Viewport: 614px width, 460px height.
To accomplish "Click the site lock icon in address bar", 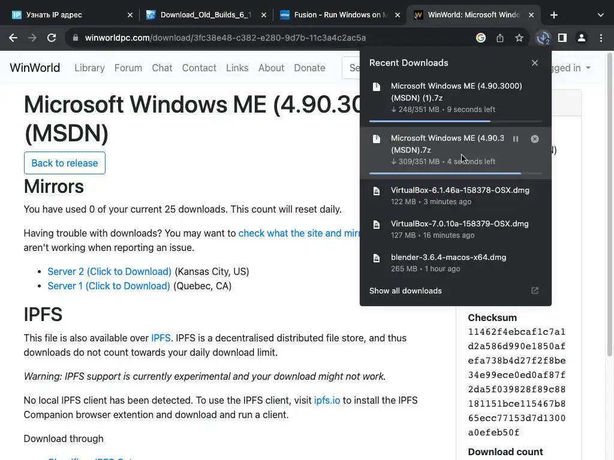I will coord(76,38).
